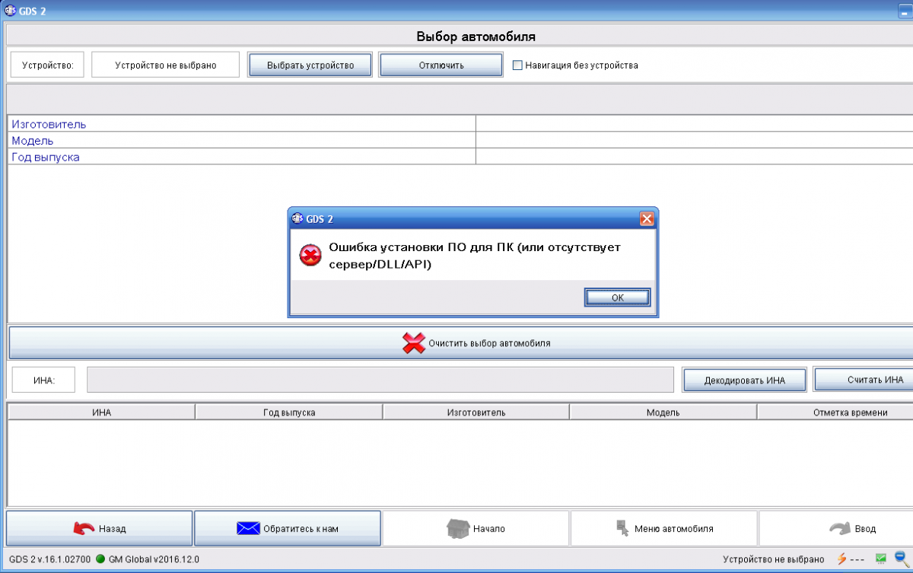The width and height of the screenshot is (913, 573).
Task: Focus the ИНА input field
Action: pos(380,380)
